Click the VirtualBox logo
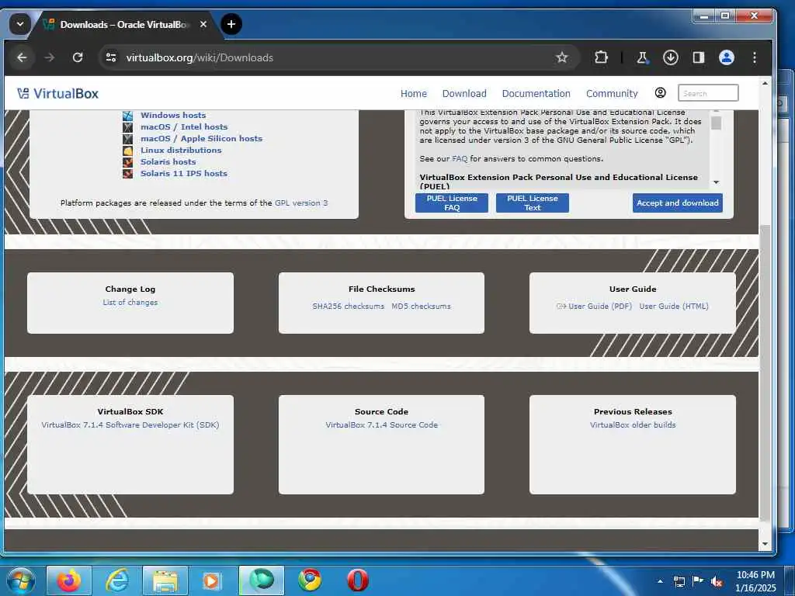The height and width of the screenshot is (596, 795). [57, 94]
